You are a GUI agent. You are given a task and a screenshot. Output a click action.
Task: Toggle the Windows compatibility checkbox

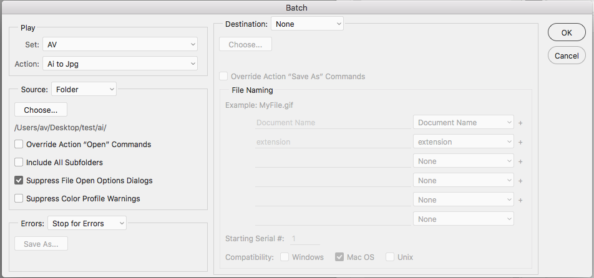pyautogui.click(x=285, y=257)
